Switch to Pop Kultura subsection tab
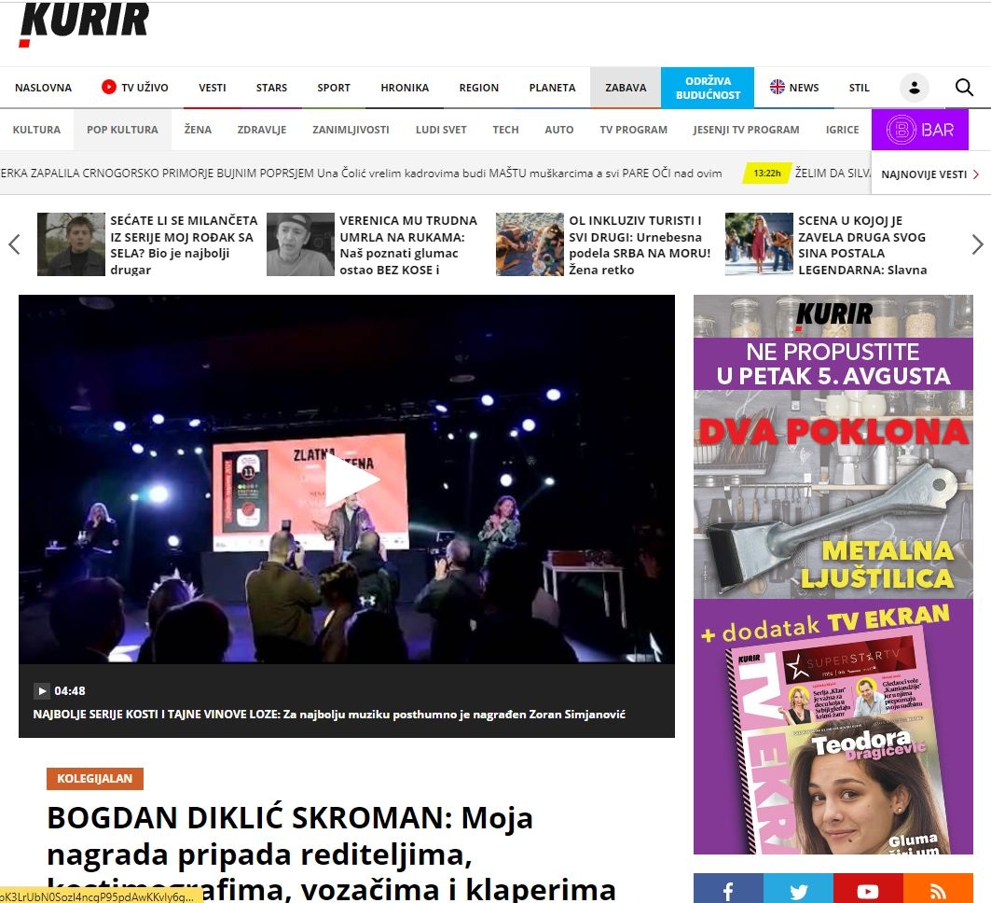 122,130
